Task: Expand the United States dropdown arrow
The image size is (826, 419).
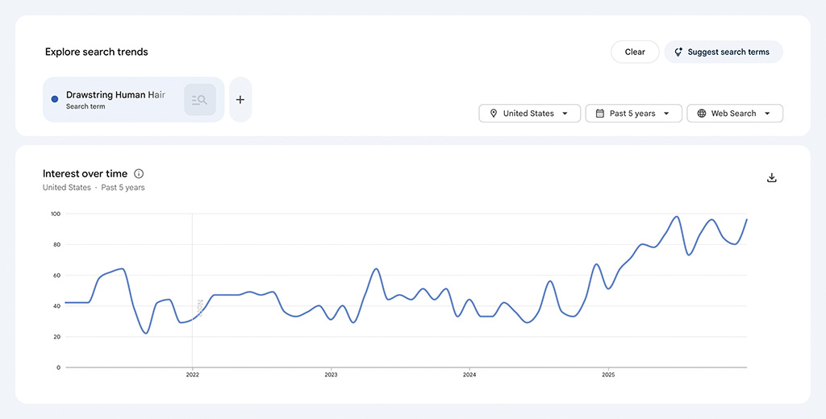Action: pyautogui.click(x=565, y=114)
